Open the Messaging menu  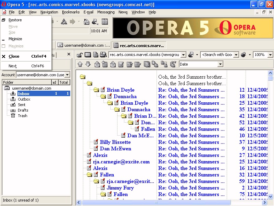(106, 12)
